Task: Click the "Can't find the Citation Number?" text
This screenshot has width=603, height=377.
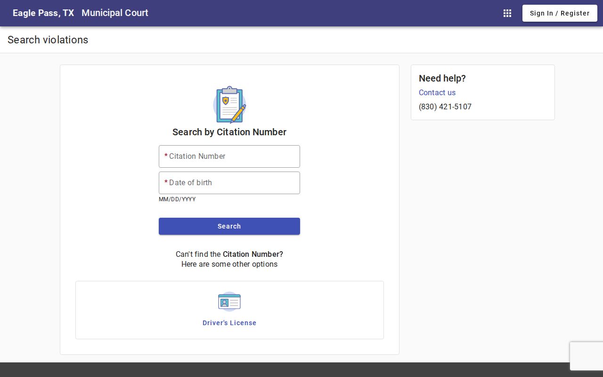Action: 229,254
